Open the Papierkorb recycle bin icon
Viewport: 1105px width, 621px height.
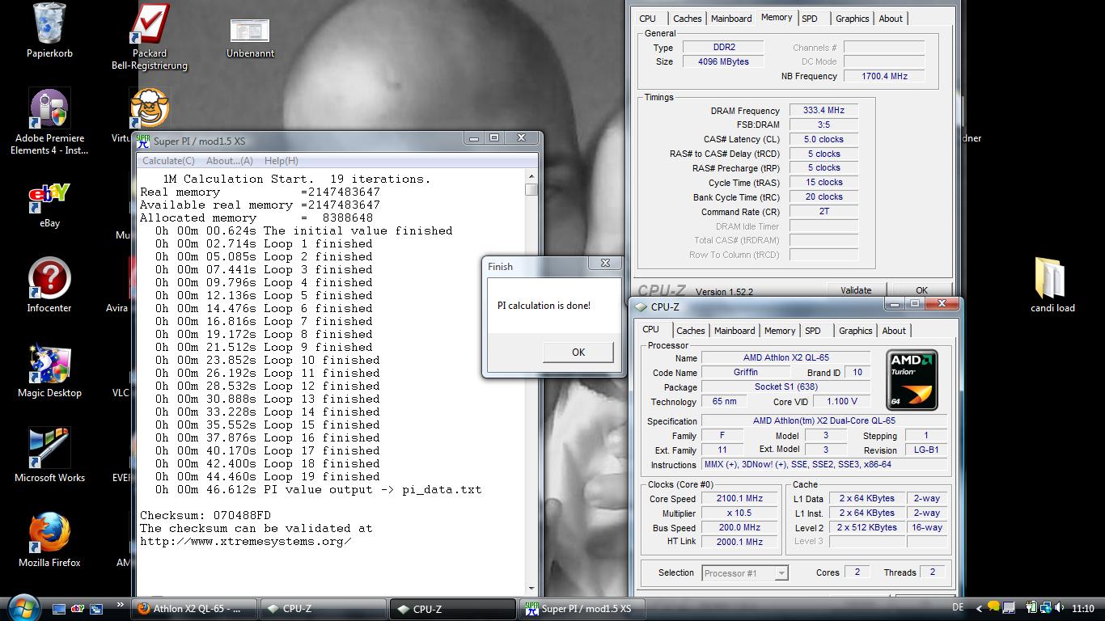coord(49,31)
